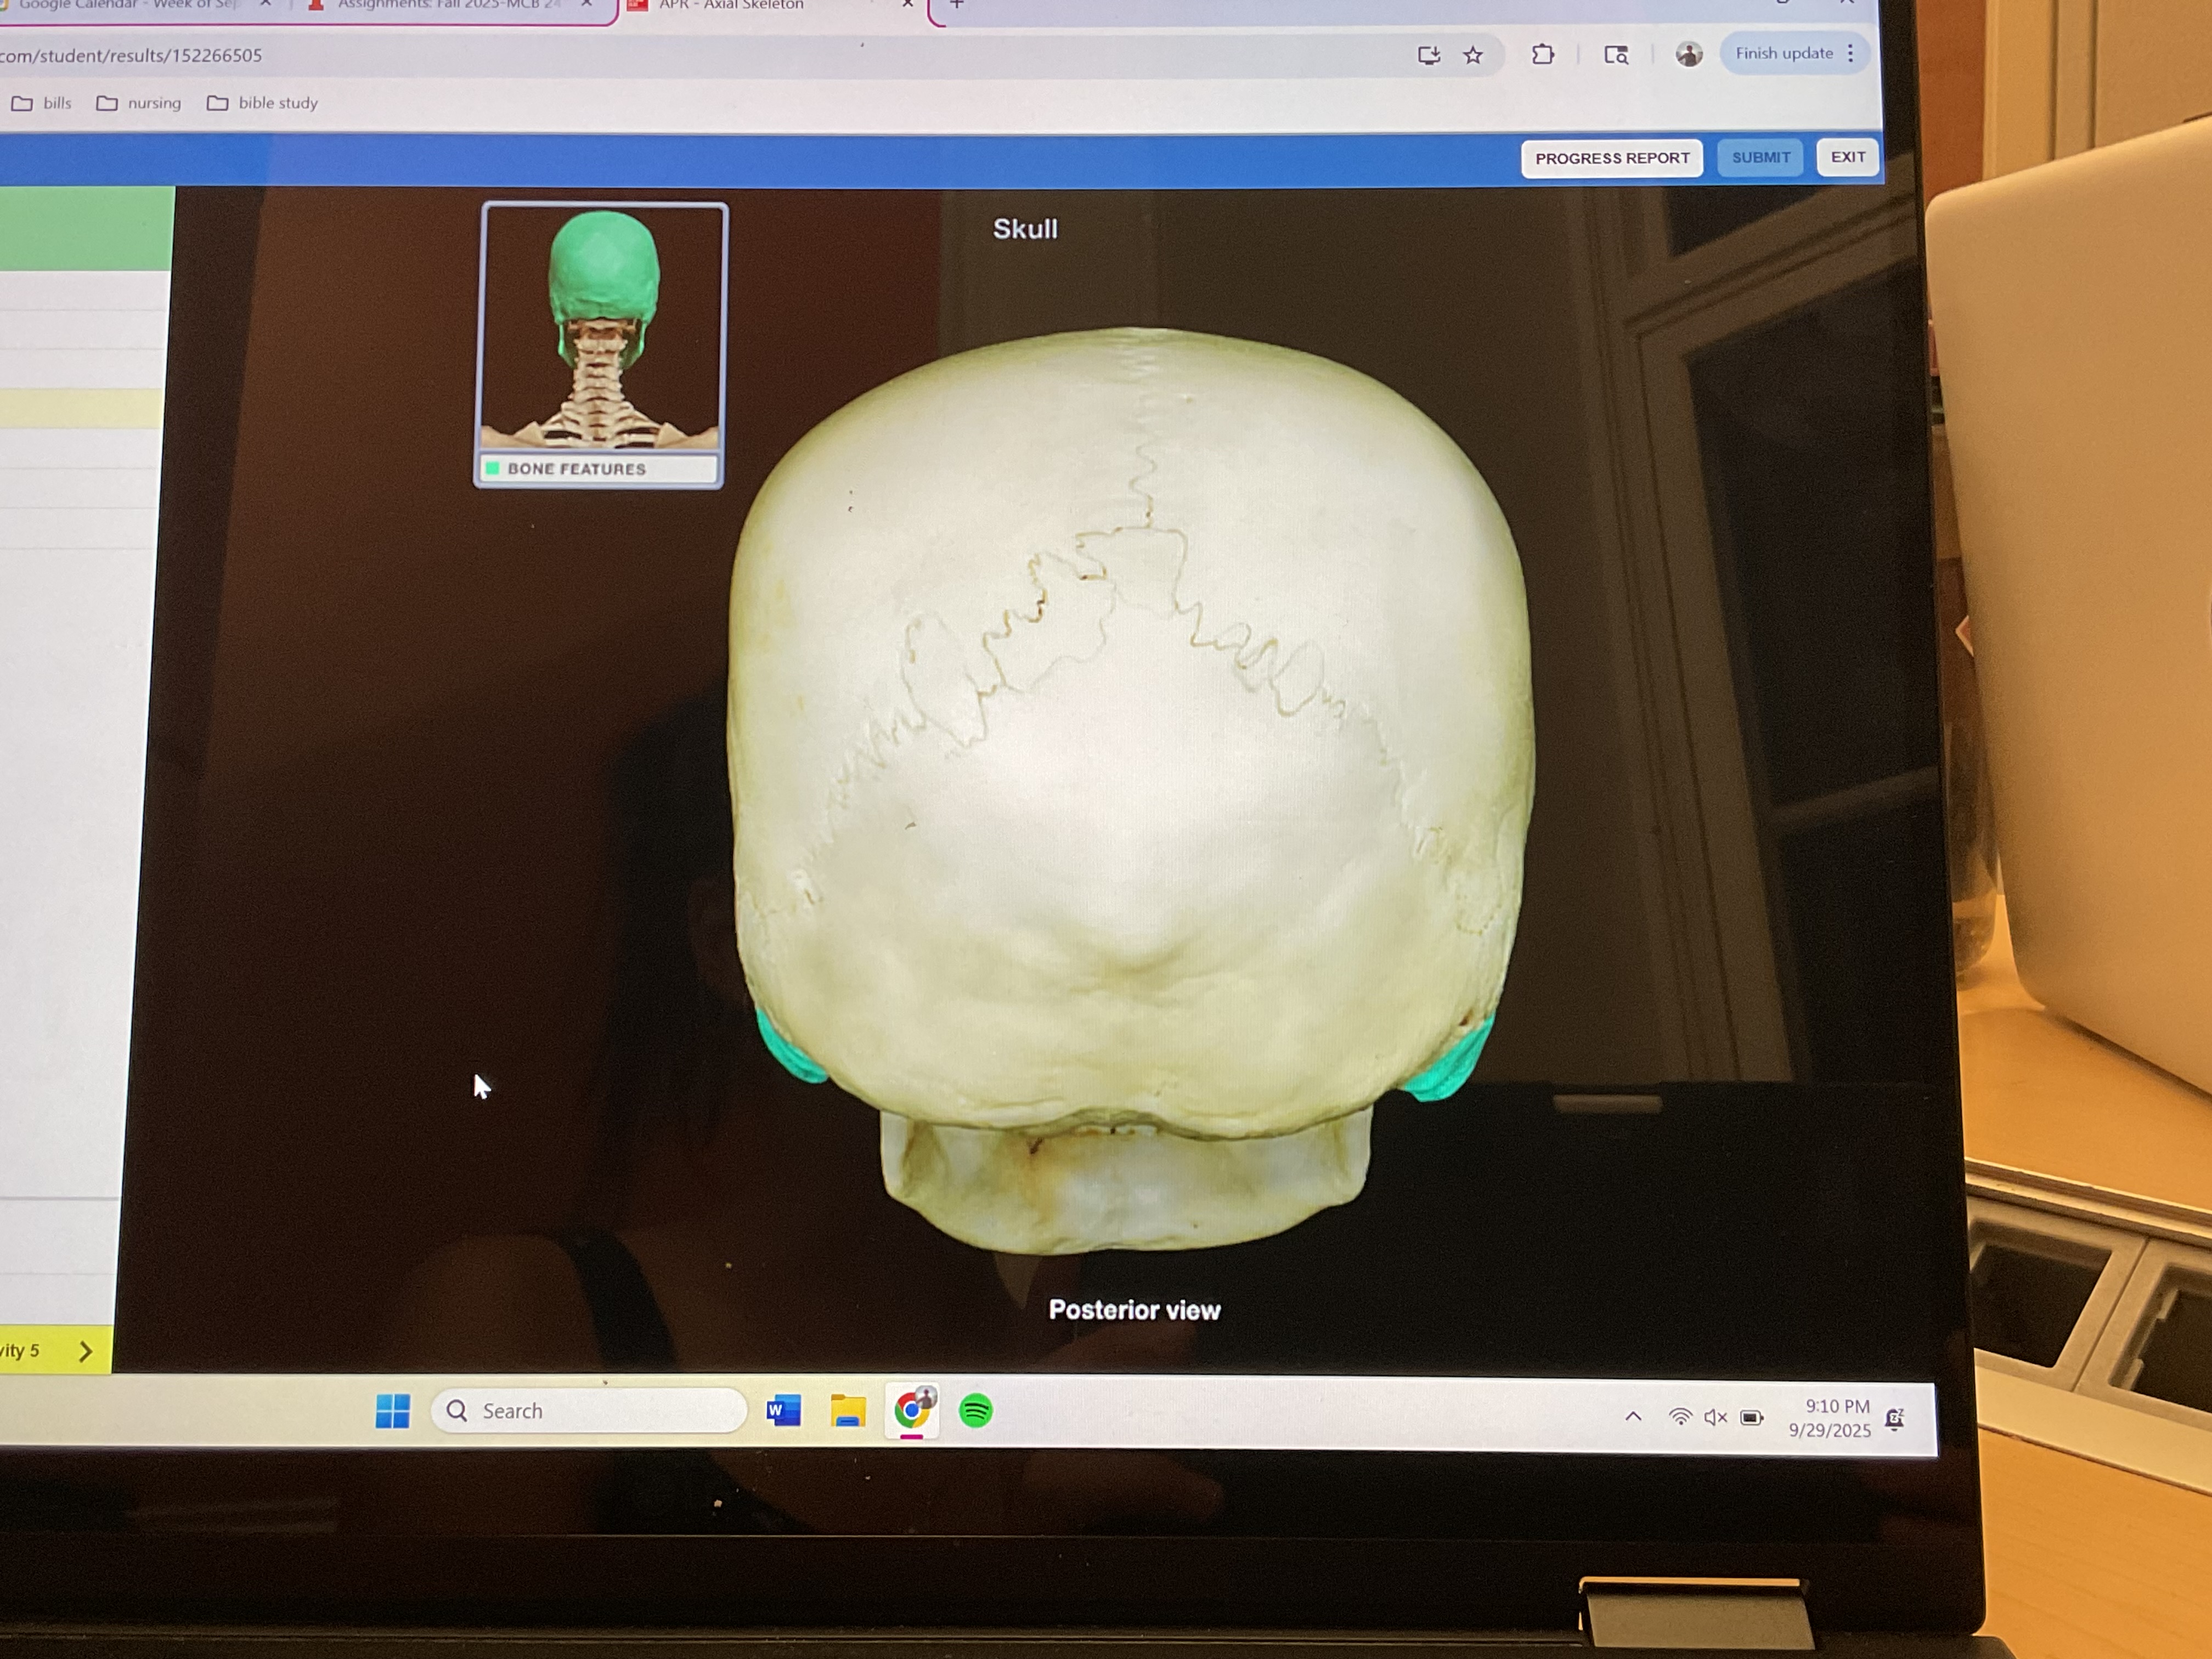Click the install app icon in address bar
The width and height of the screenshot is (2212, 1659).
(x=1429, y=55)
